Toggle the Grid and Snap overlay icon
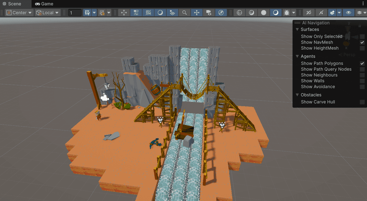367x201 pixels. 148,13
